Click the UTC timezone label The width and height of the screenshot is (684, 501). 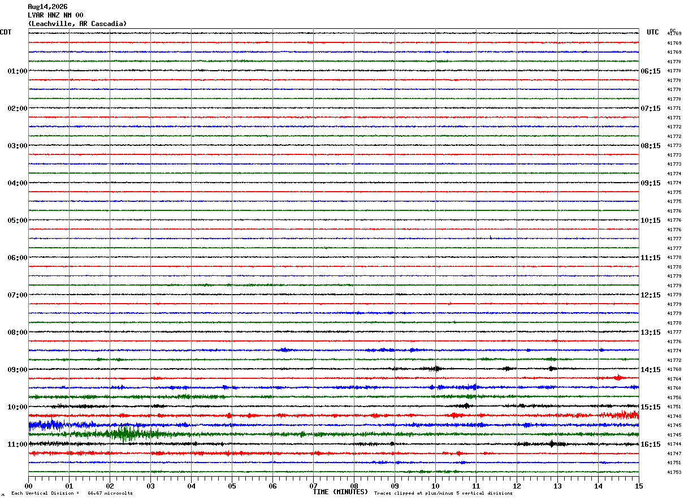point(653,32)
